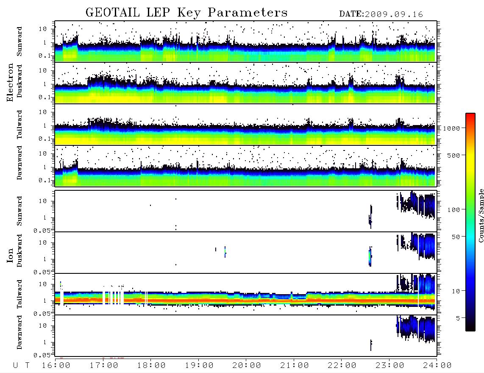Click the colorbar "5" tick label
The width and height of the screenshot is (484, 373).
(x=458, y=318)
